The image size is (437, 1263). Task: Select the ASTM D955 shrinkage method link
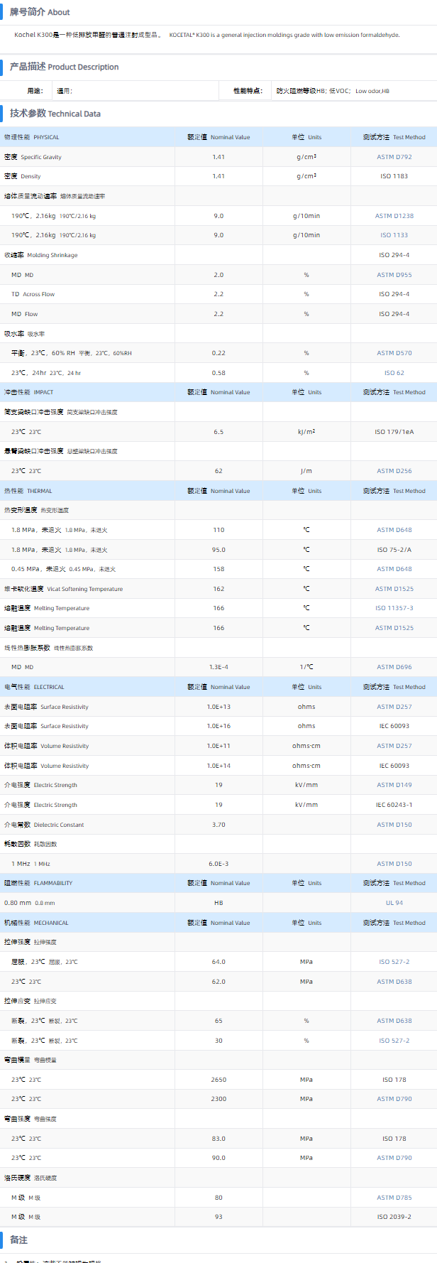click(394, 275)
